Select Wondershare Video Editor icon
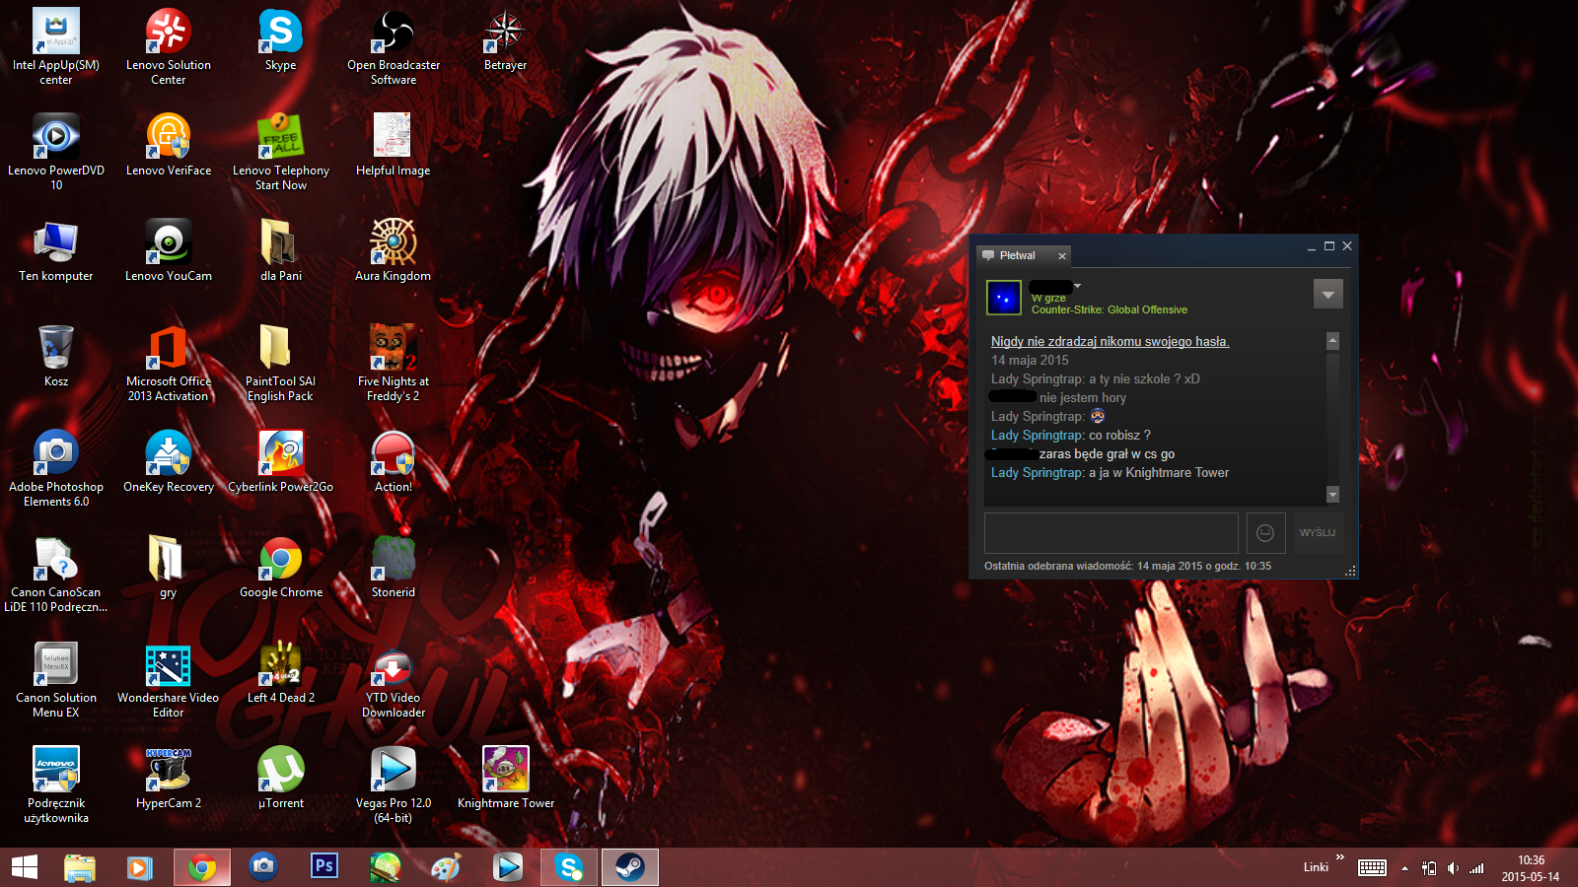 point(169,680)
